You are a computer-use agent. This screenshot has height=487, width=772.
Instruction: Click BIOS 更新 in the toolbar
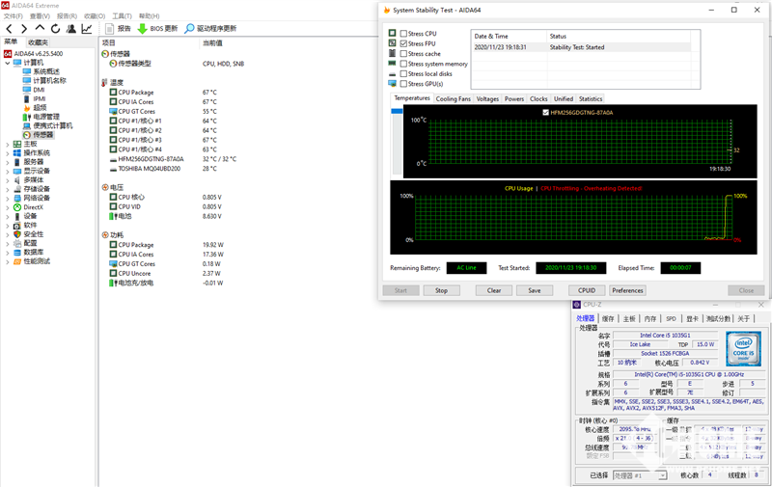[157, 29]
